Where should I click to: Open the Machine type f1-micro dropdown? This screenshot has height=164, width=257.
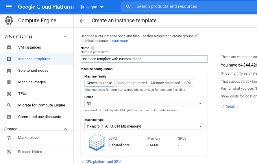click(144, 126)
